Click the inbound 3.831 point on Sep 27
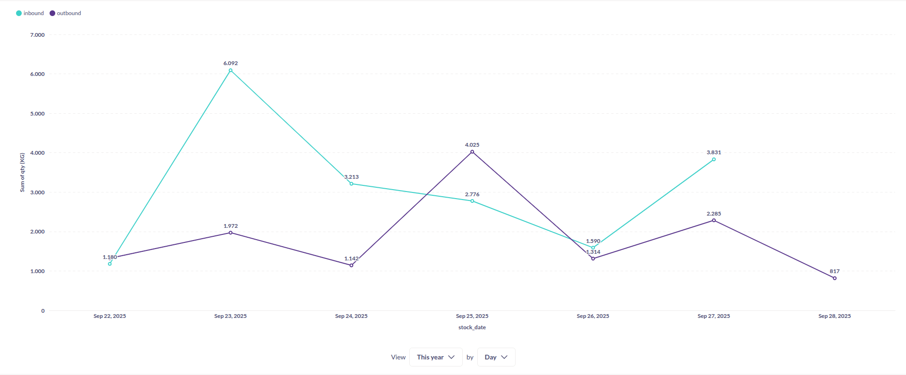 coord(714,159)
